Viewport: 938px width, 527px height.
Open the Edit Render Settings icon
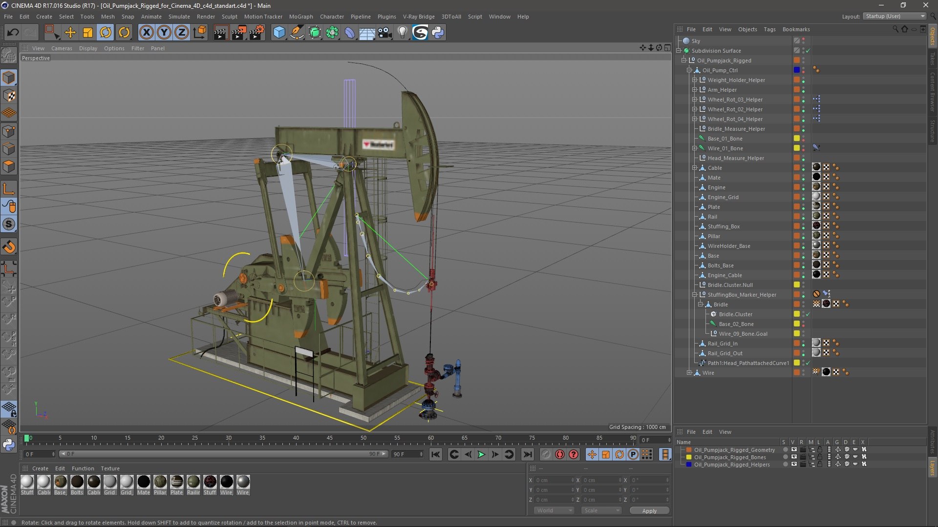(x=257, y=33)
